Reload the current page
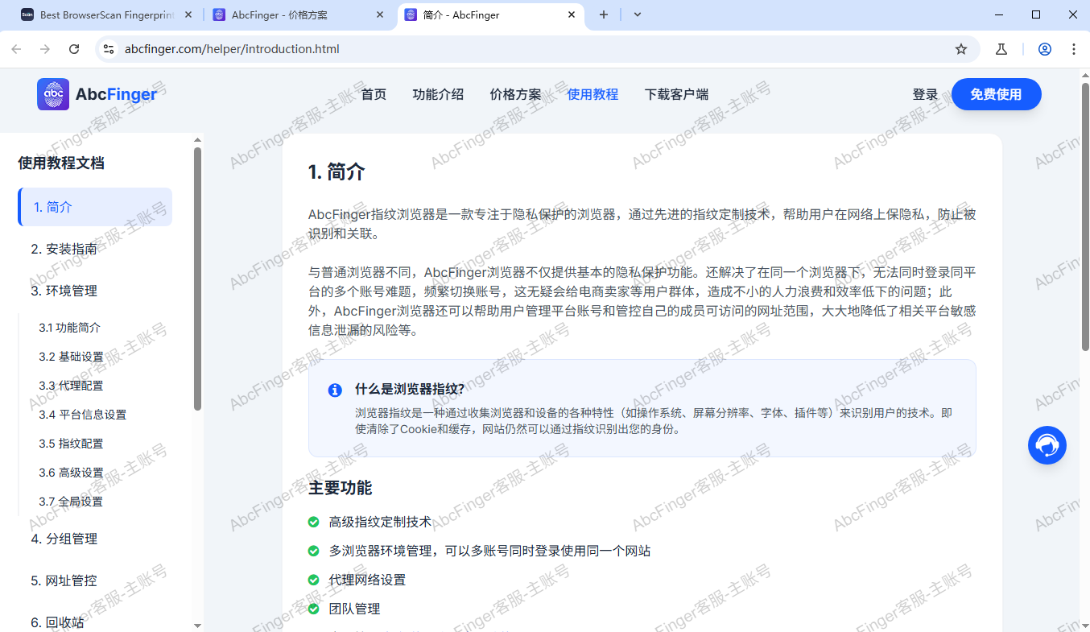 [73, 49]
